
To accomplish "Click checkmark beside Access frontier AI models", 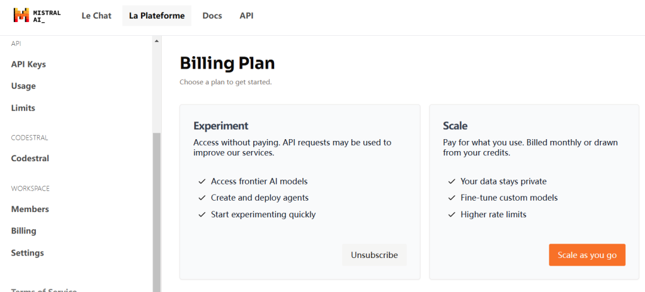I will click(x=202, y=182).
